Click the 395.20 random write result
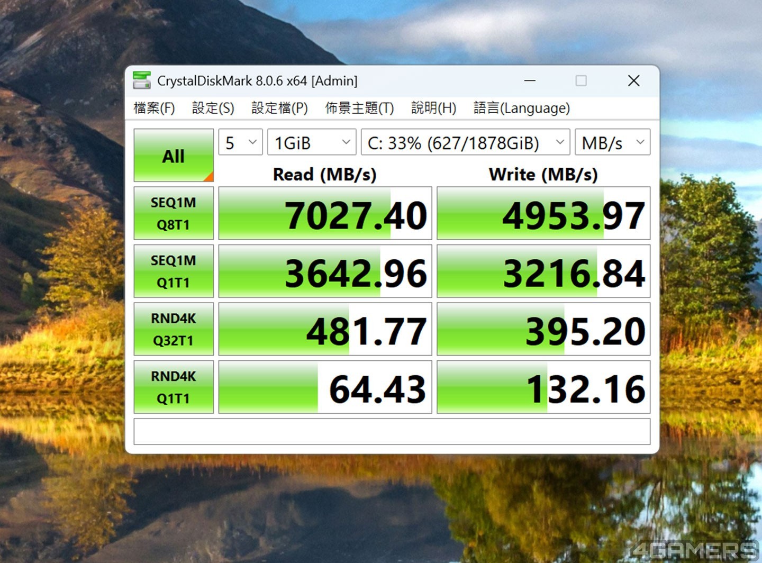Viewport: 762px width, 563px height. point(543,329)
